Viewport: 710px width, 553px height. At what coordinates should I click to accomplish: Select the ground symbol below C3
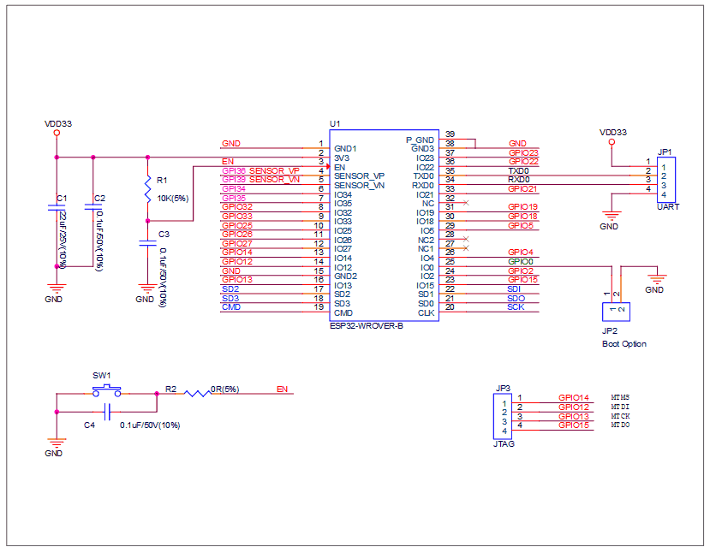[x=147, y=288]
